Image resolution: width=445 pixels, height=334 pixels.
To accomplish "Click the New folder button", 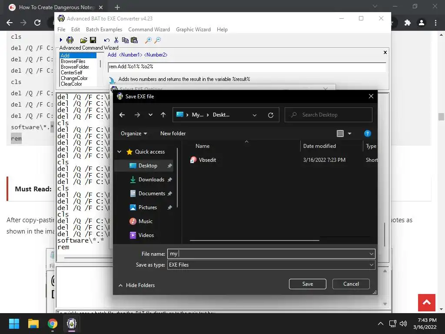I will pos(173,134).
